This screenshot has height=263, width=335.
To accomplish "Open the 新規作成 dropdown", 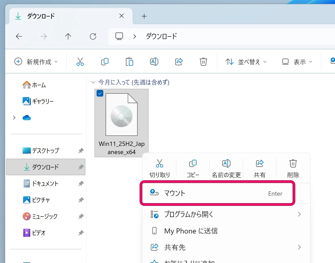I will point(36,62).
